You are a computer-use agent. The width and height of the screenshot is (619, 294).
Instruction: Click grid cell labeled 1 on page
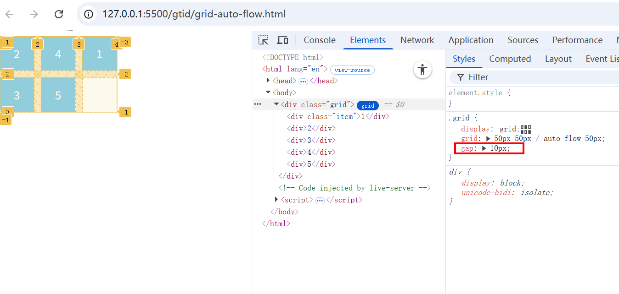pyautogui.click(x=99, y=54)
